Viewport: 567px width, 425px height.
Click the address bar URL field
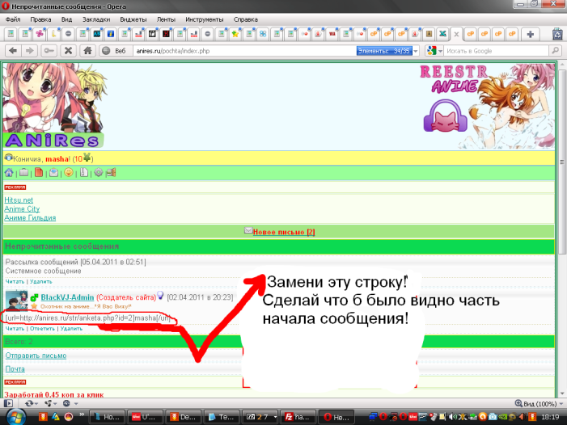pyautogui.click(x=245, y=51)
